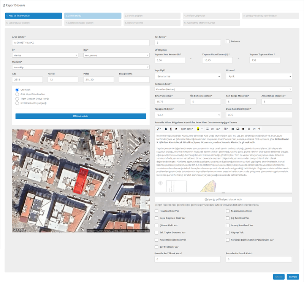Insert a picture into the editor

point(238,129)
